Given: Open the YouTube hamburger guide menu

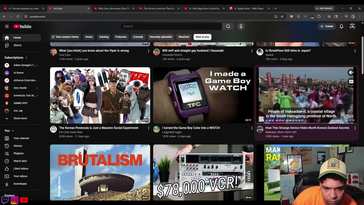Looking at the screenshot, I should (x=7, y=26).
